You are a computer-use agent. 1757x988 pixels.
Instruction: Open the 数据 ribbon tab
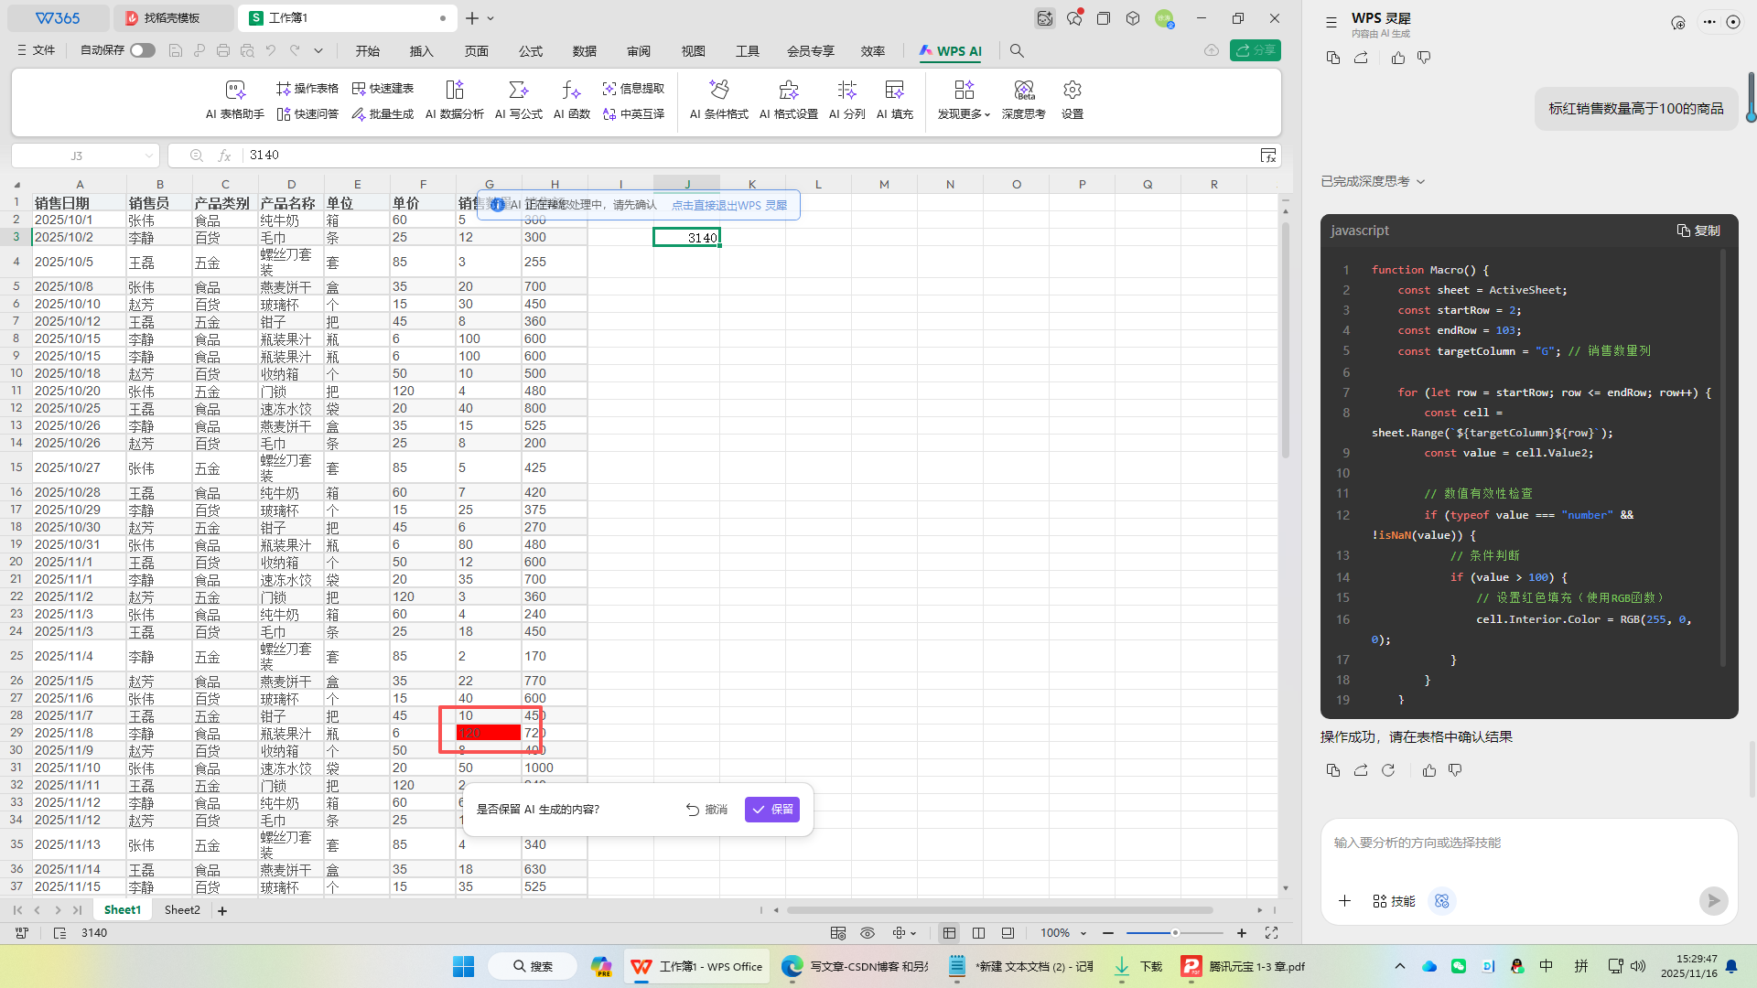point(584,51)
